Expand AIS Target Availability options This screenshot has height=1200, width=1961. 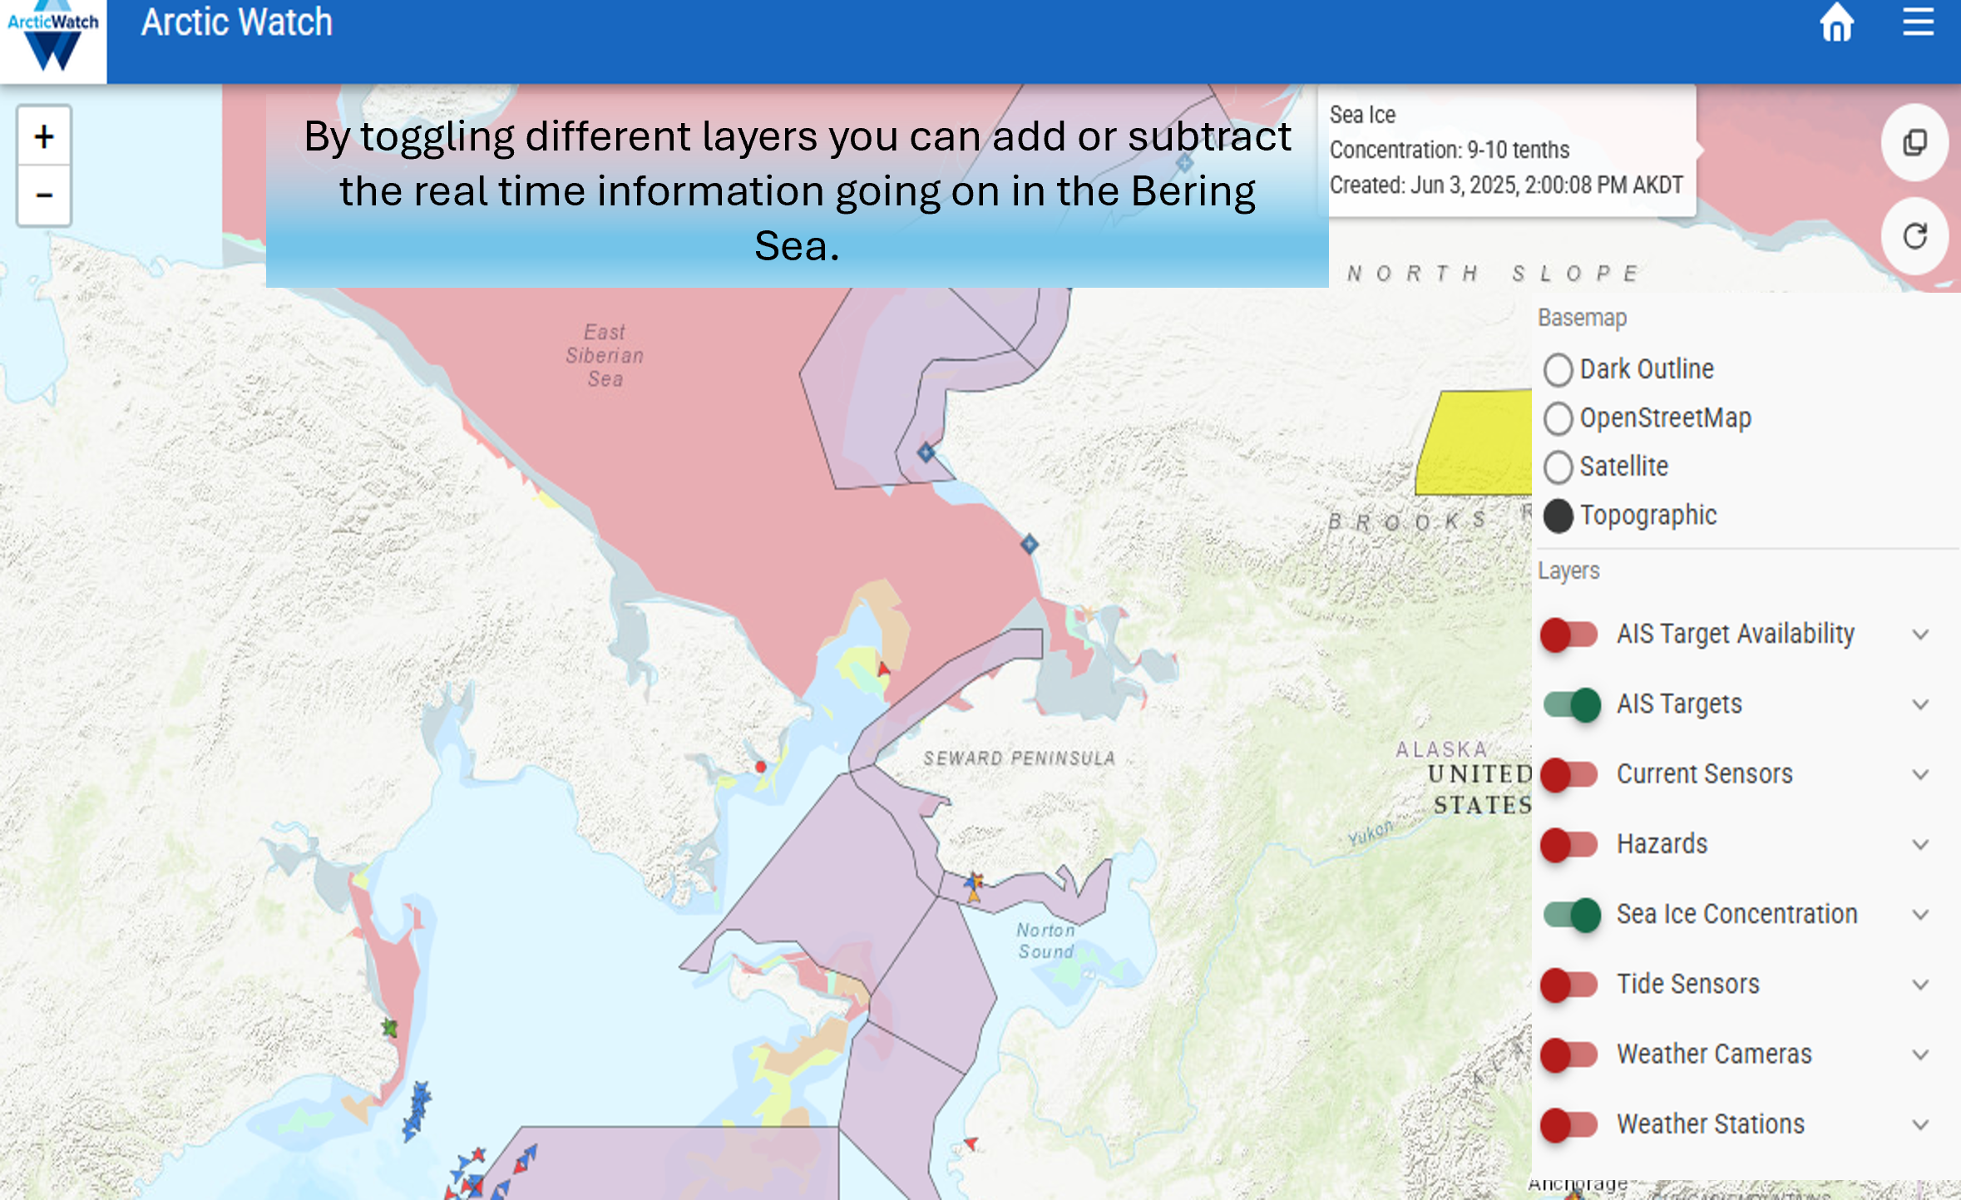pyautogui.click(x=1919, y=635)
